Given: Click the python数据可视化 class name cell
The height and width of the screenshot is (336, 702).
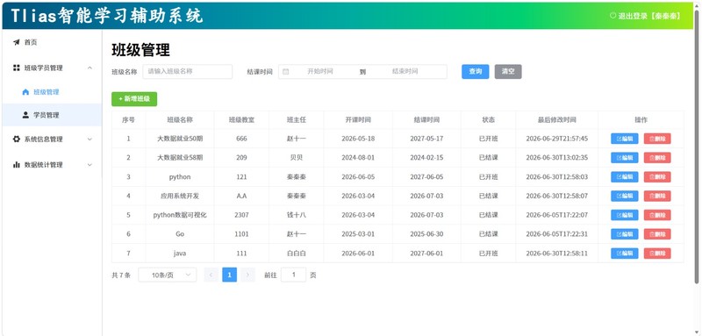Looking at the screenshot, I should click(180, 215).
